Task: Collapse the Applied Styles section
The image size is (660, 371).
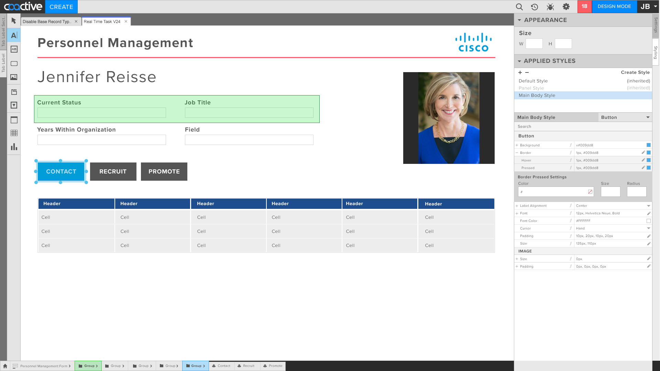Action: pos(519,61)
